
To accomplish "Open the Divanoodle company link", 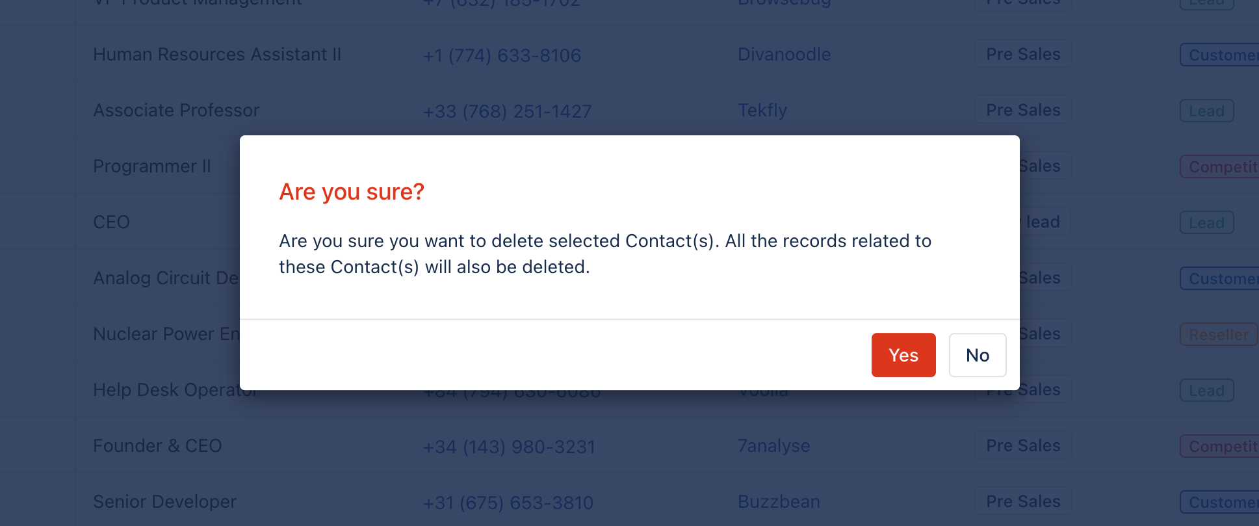I will coord(785,54).
